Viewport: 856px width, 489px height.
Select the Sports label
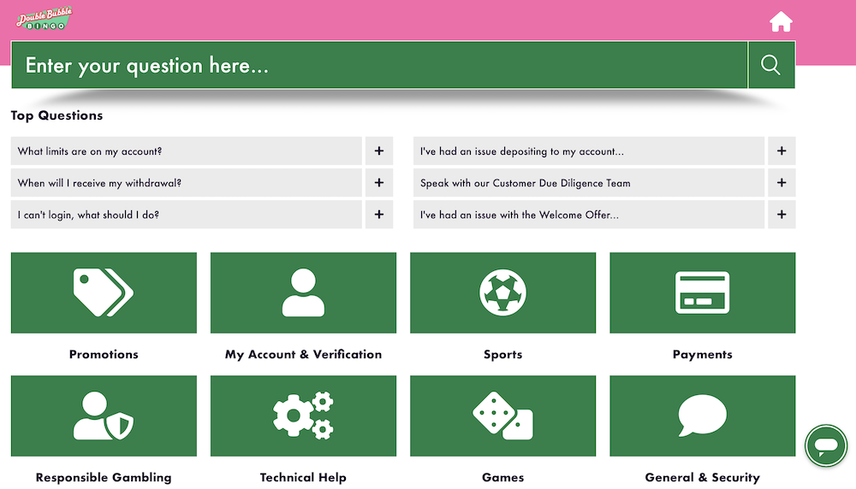tap(502, 354)
